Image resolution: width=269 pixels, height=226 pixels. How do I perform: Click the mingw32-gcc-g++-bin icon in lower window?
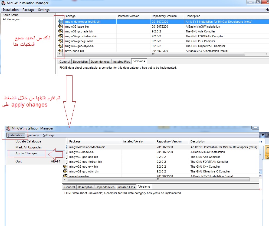(65, 167)
